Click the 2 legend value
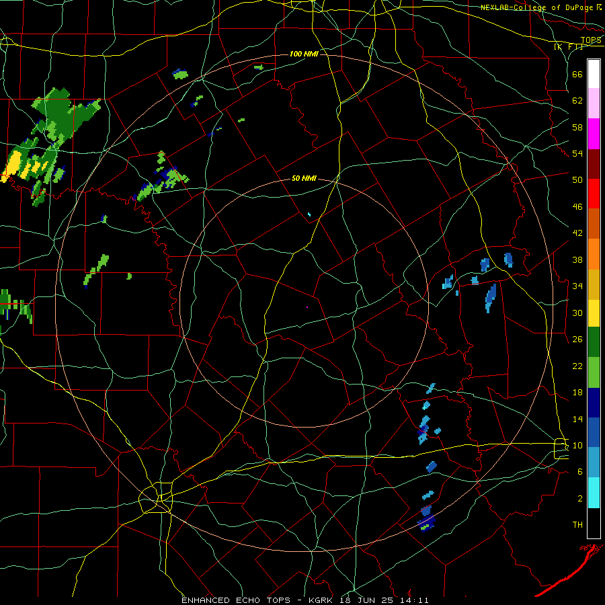This screenshot has width=605, height=605. 580,499
